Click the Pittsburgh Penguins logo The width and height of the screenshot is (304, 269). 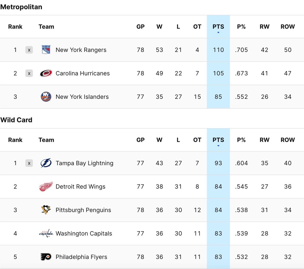coord(46,210)
